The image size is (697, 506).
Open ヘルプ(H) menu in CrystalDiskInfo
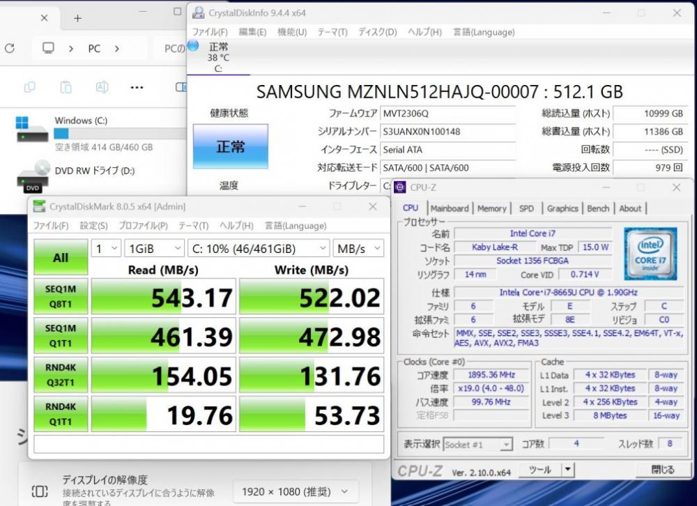click(x=425, y=32)
